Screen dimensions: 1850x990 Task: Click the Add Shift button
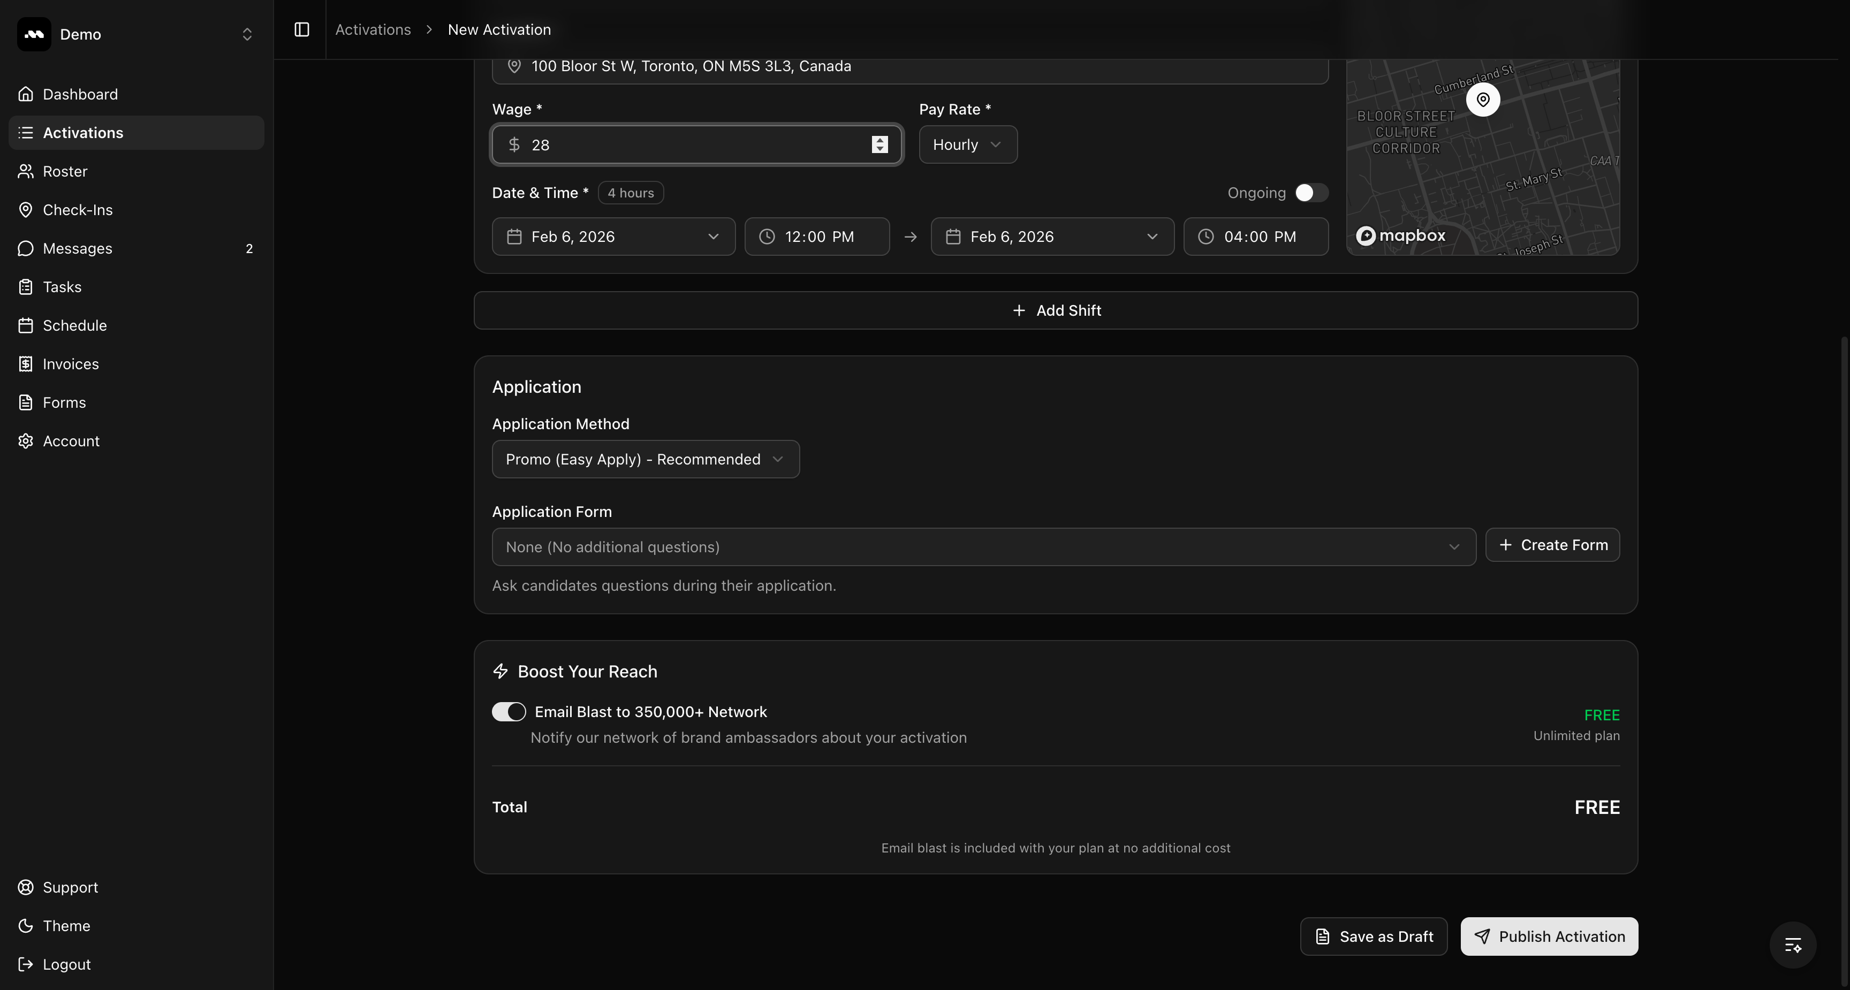1056,310
